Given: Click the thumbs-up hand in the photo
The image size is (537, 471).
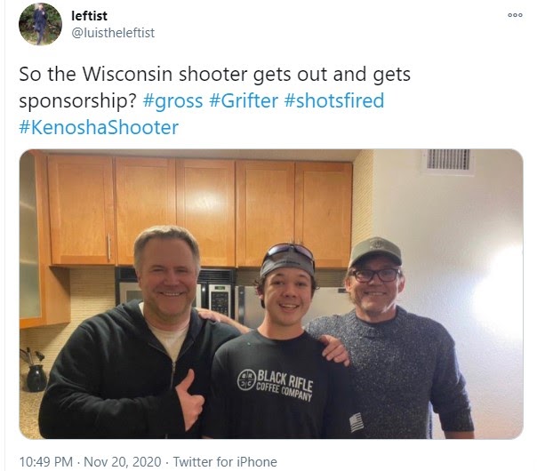Looking at the screenshot, I should click(x=189, y=399).
